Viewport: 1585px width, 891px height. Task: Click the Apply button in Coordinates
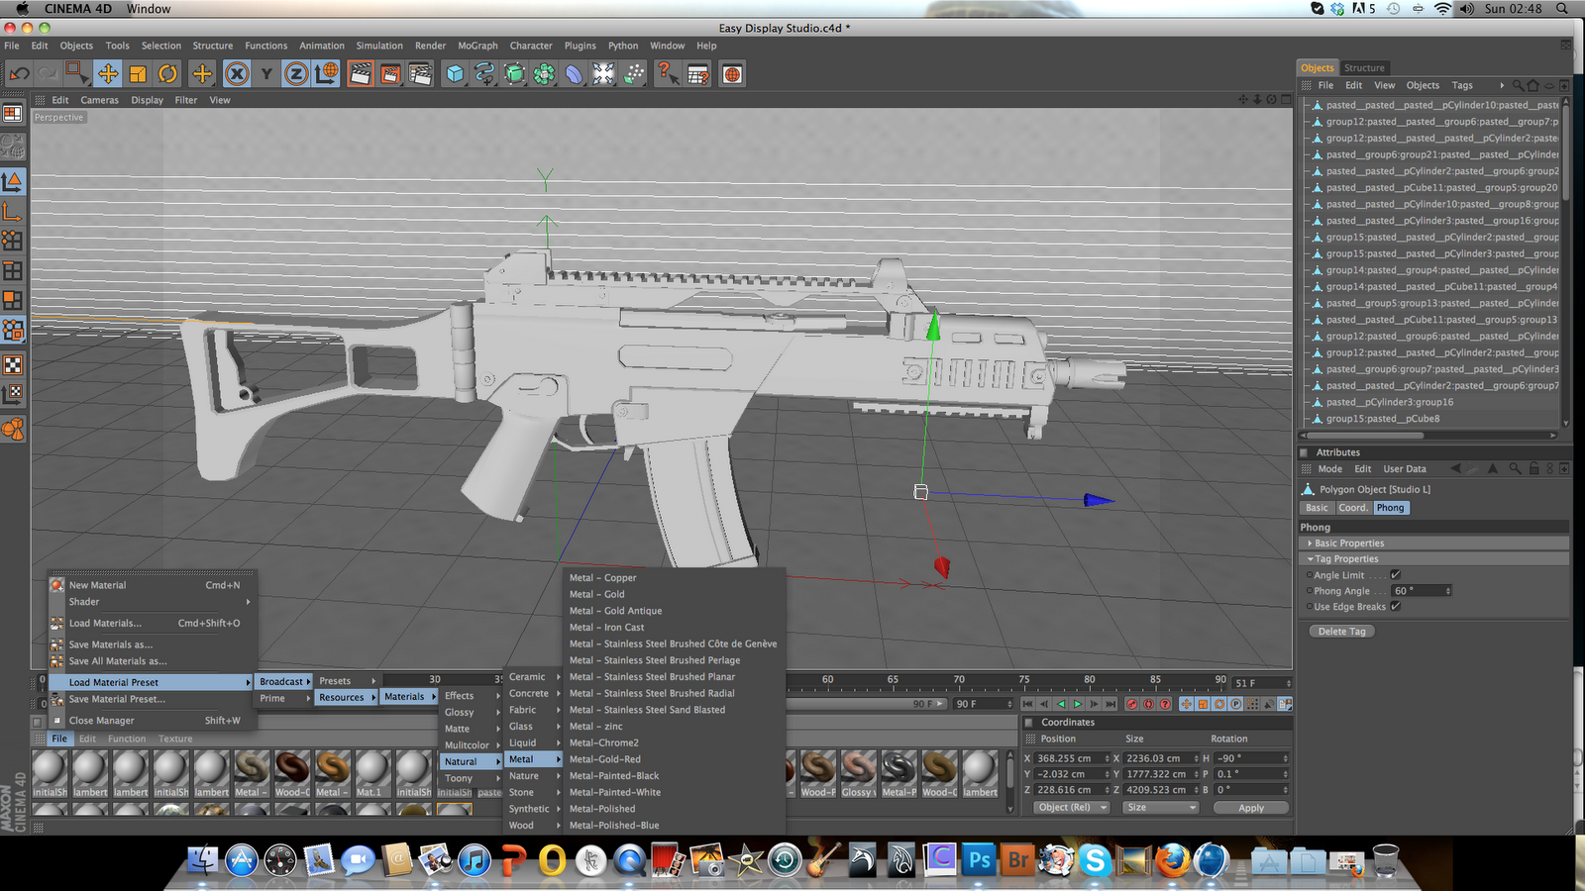pos(1251,808)
